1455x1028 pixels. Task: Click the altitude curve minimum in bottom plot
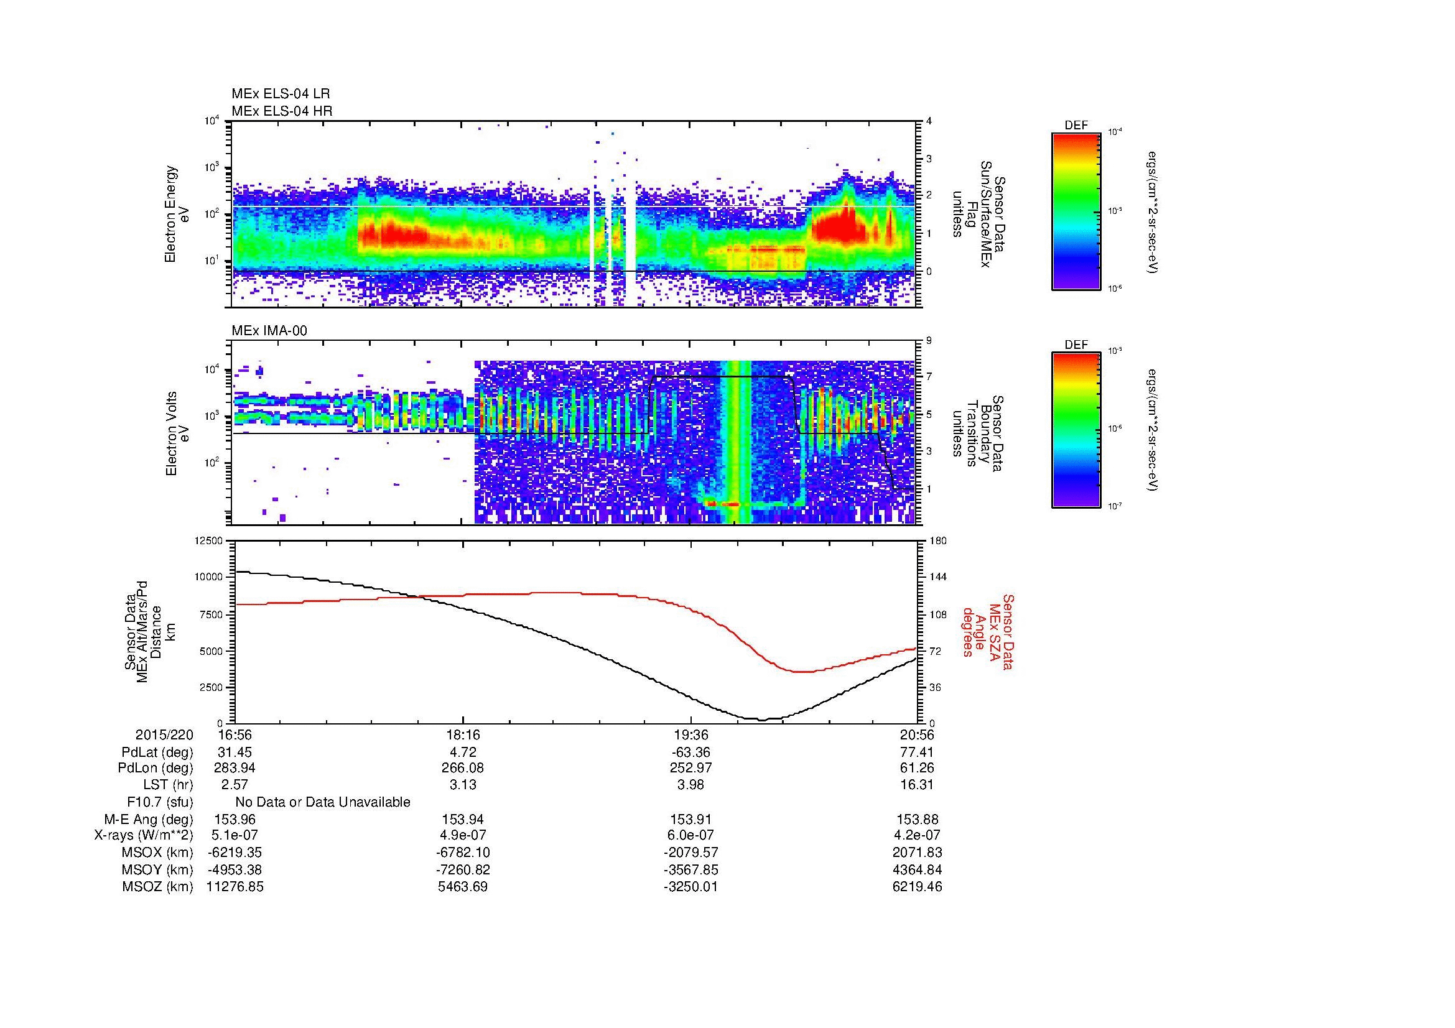coord(763,720)
